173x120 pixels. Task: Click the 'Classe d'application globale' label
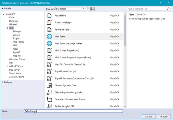(x=68, y=93)
